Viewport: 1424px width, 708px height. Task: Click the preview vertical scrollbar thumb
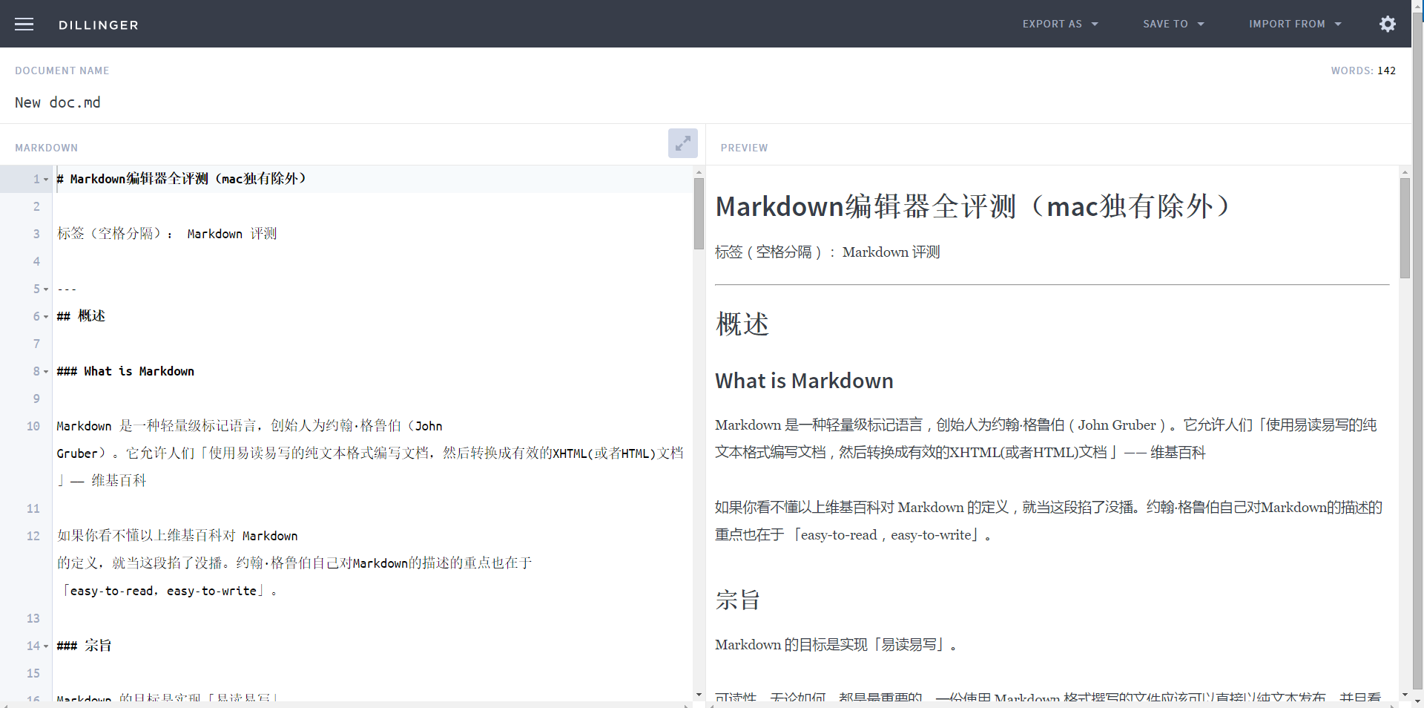pyautogui.click(x=1405, y=228)
